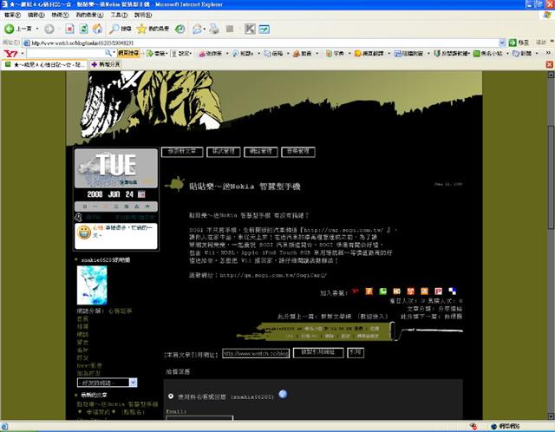This screenshot has width=555, height=432.
Task: Click the K icon in IE toolbar
Action: click(x=250, y=29)
